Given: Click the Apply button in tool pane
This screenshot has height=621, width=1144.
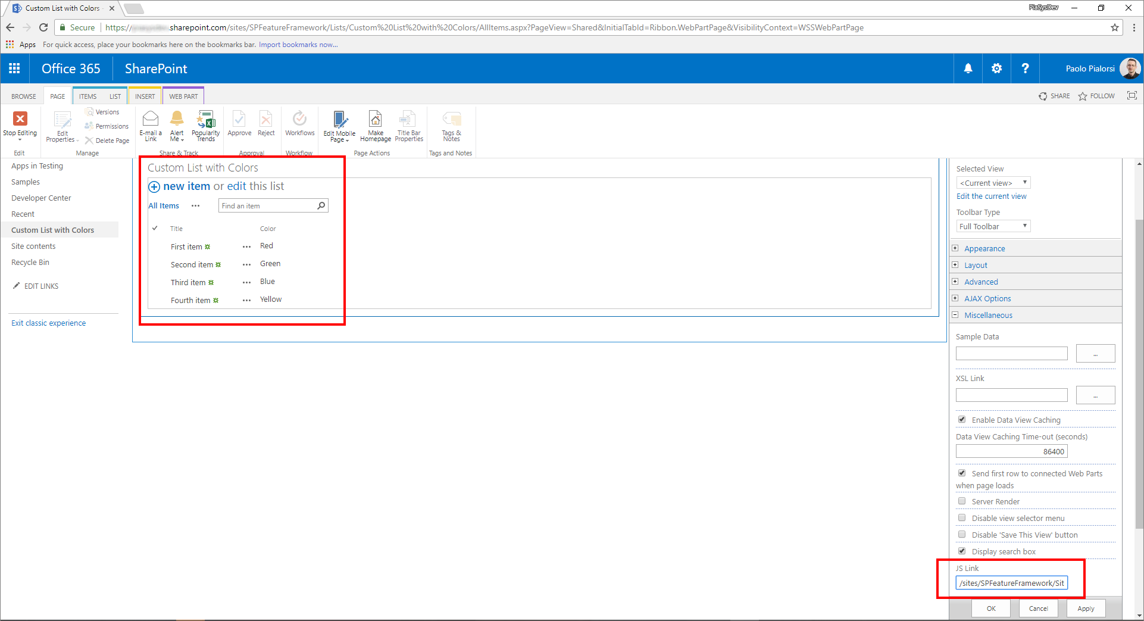Looking at the screenshot, I should click(1086, 608).
